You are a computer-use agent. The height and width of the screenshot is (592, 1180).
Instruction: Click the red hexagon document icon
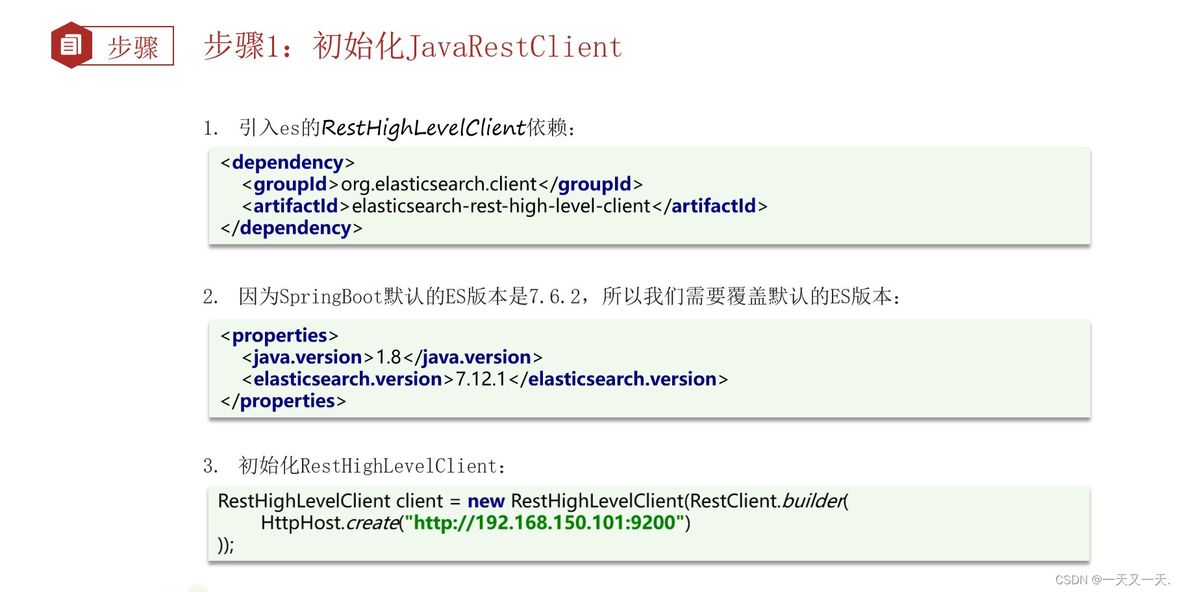[x=71, y=45]
